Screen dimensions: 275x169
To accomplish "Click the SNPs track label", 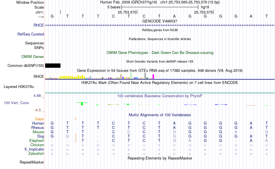I will [39, 48].
